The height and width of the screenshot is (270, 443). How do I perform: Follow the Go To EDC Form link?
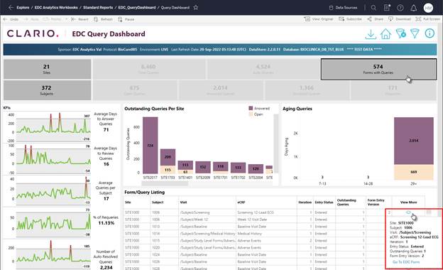pyautogui.click(x=406, y=262)
